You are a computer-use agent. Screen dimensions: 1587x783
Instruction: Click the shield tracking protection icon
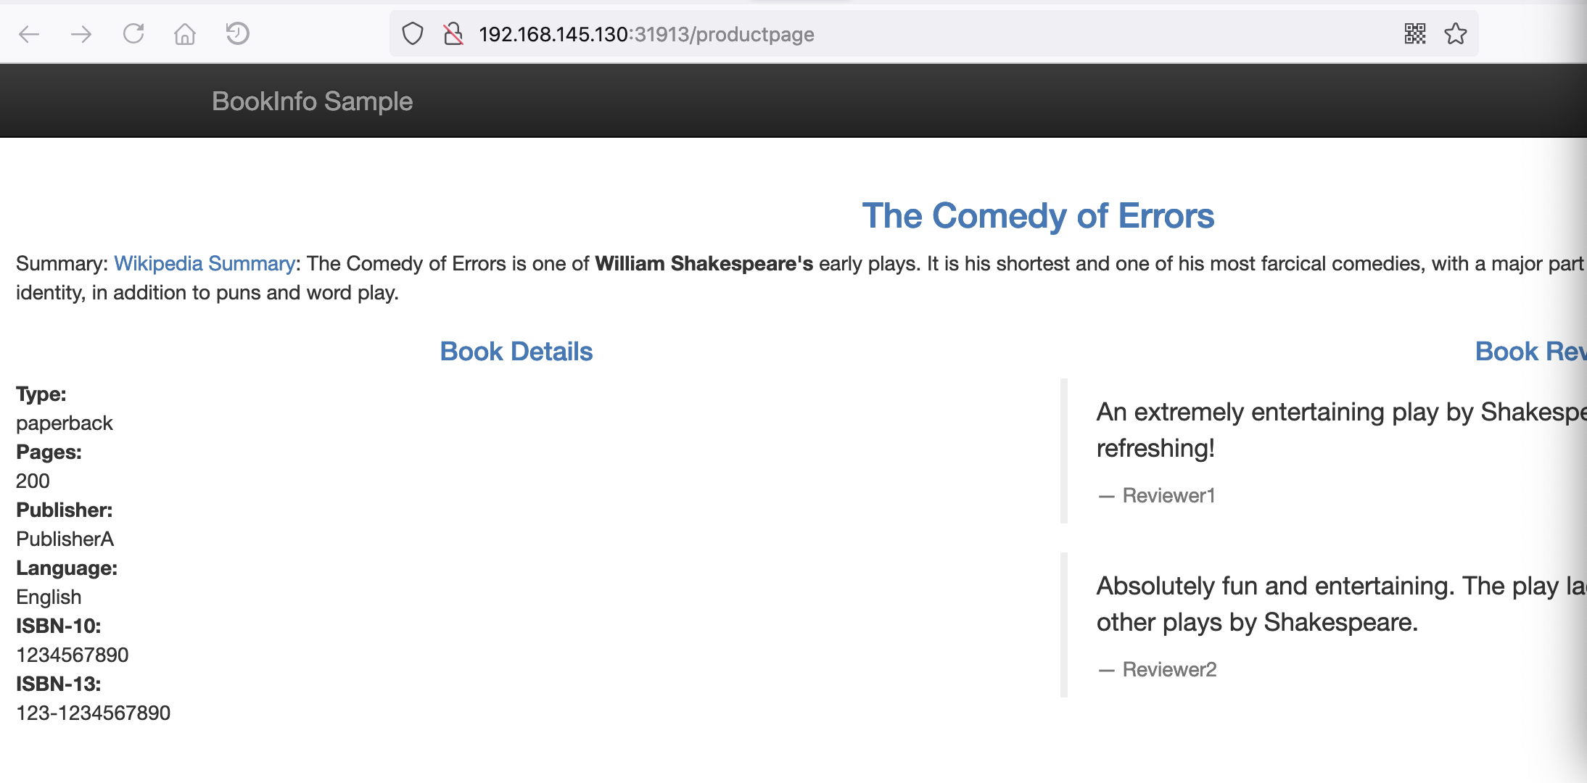(413, 34)
